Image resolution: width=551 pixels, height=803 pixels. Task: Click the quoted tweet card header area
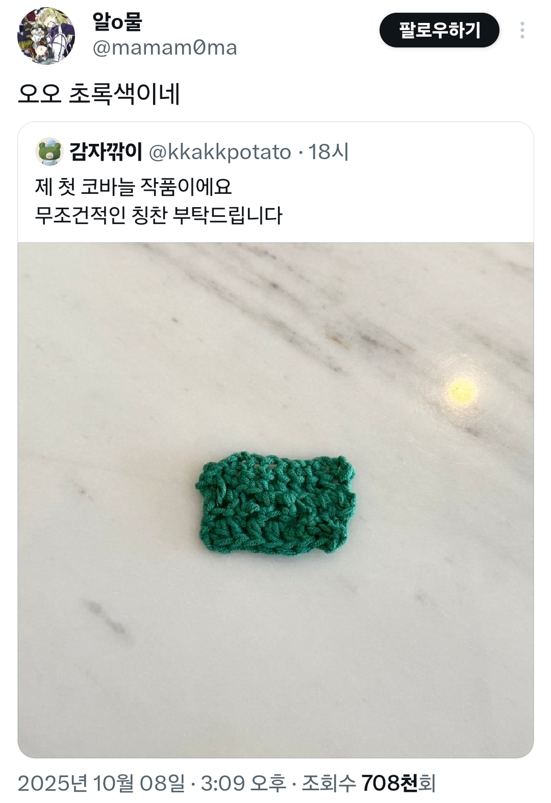point(192,152)
